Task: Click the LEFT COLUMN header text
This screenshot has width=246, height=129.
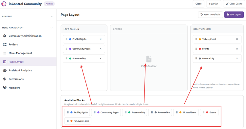Action: coord(71,29)
